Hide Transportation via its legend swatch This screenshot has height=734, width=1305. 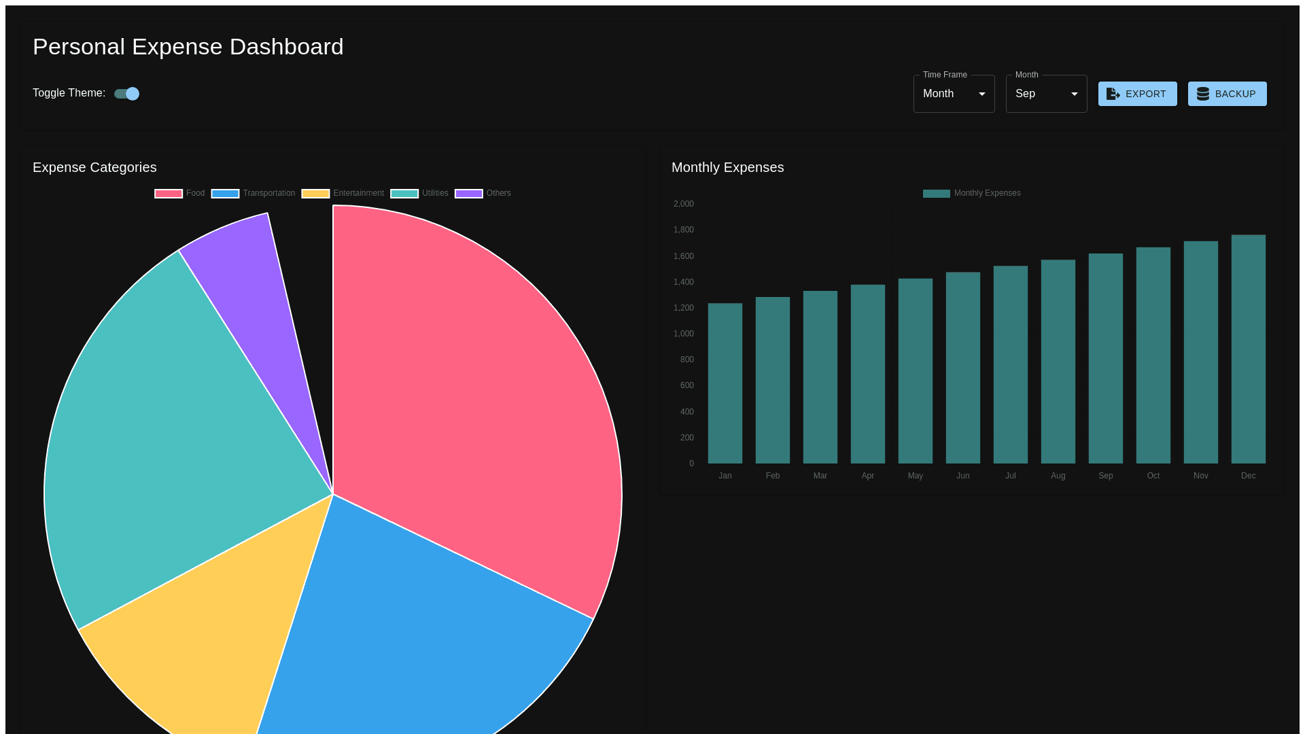[x=225, y=194]
